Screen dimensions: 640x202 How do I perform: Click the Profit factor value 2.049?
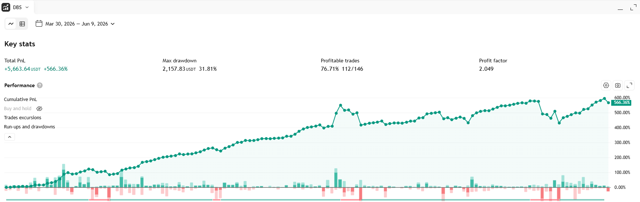coord(486,69)
